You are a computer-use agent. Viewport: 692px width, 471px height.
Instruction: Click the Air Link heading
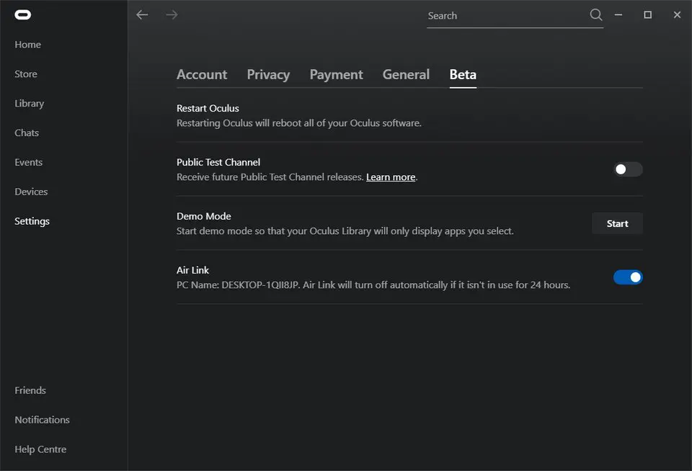[x=193, y=270]
